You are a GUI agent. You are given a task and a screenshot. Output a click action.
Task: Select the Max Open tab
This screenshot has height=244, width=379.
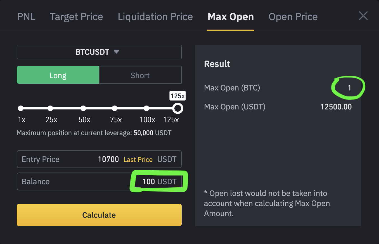pos(231,17)
